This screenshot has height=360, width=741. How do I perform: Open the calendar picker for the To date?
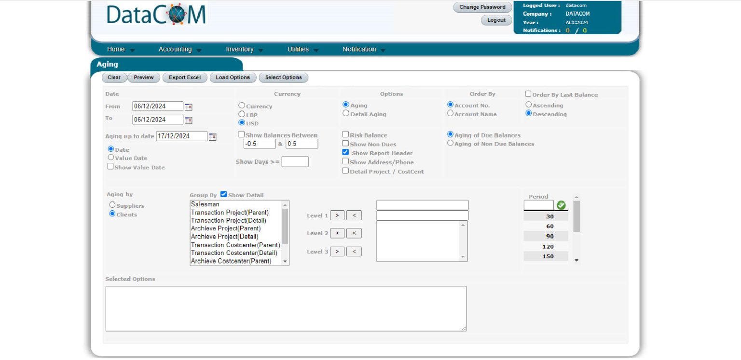[x=188, y=119]
